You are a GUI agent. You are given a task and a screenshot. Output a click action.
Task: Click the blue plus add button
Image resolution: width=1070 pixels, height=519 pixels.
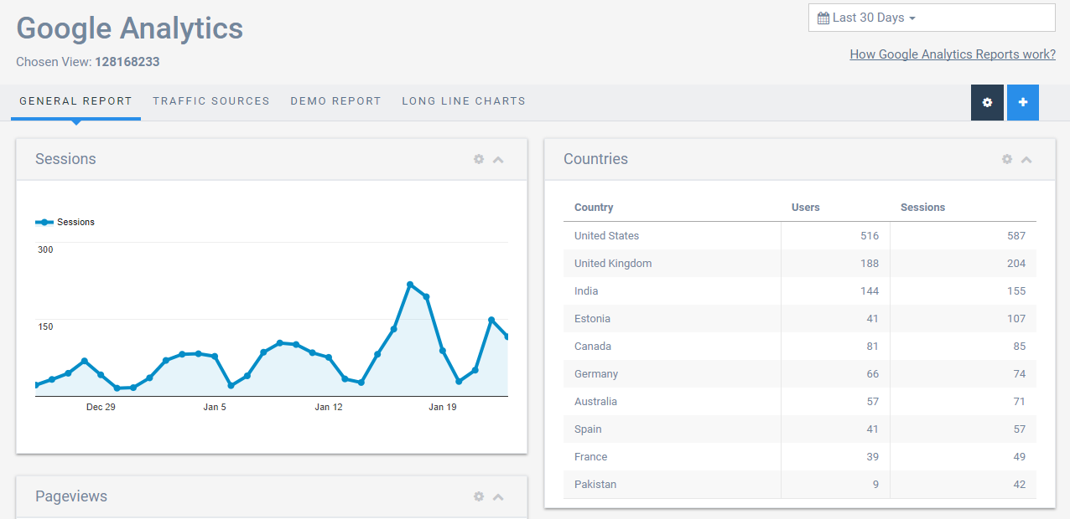tap(1022, 102)
